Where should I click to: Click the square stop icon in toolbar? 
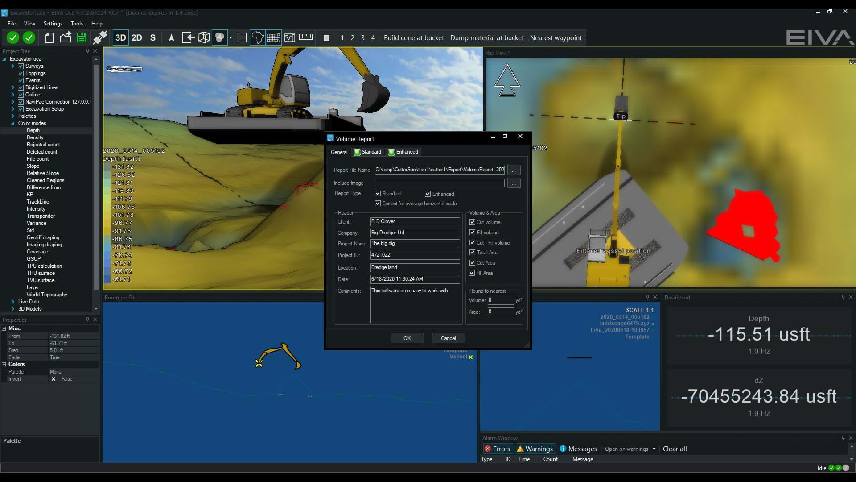coord(326,38)
